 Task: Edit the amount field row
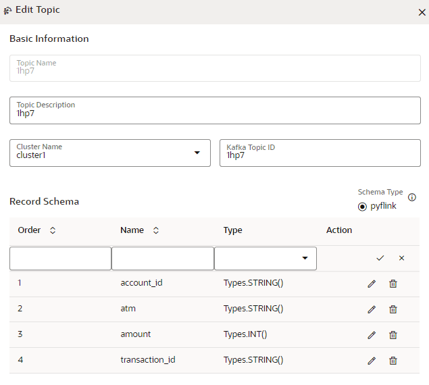371,335
